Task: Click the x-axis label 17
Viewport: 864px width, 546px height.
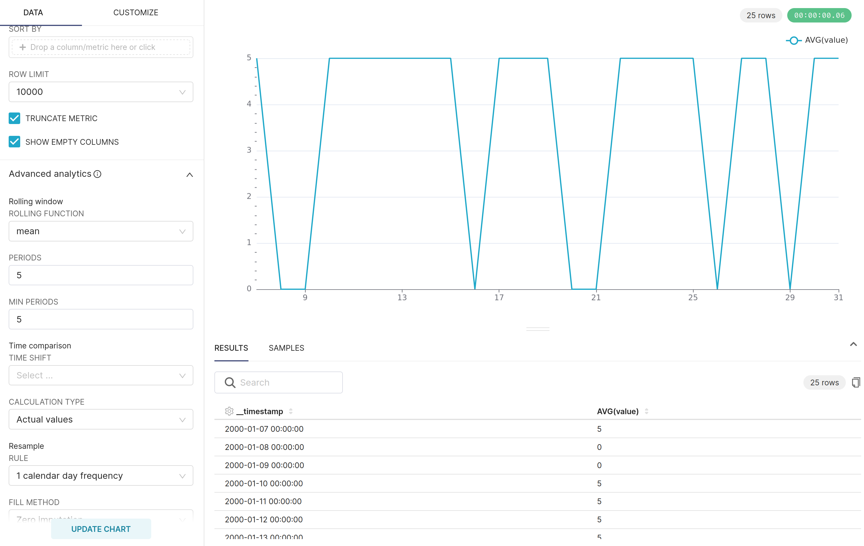Action: click(x=499, y=298)
